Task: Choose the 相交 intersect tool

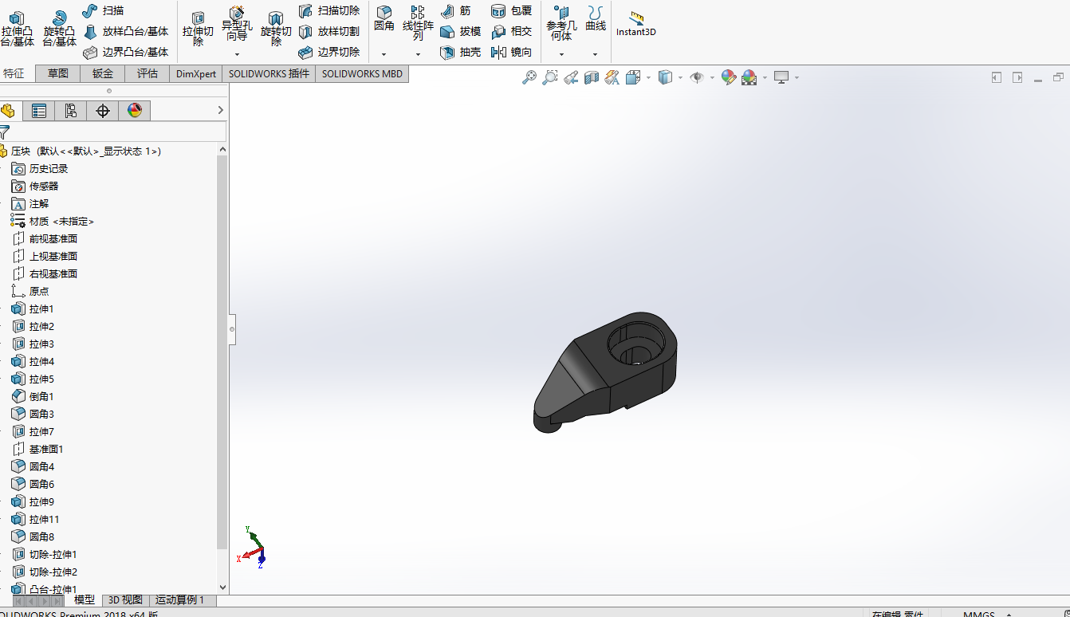Action: (511, 32)
